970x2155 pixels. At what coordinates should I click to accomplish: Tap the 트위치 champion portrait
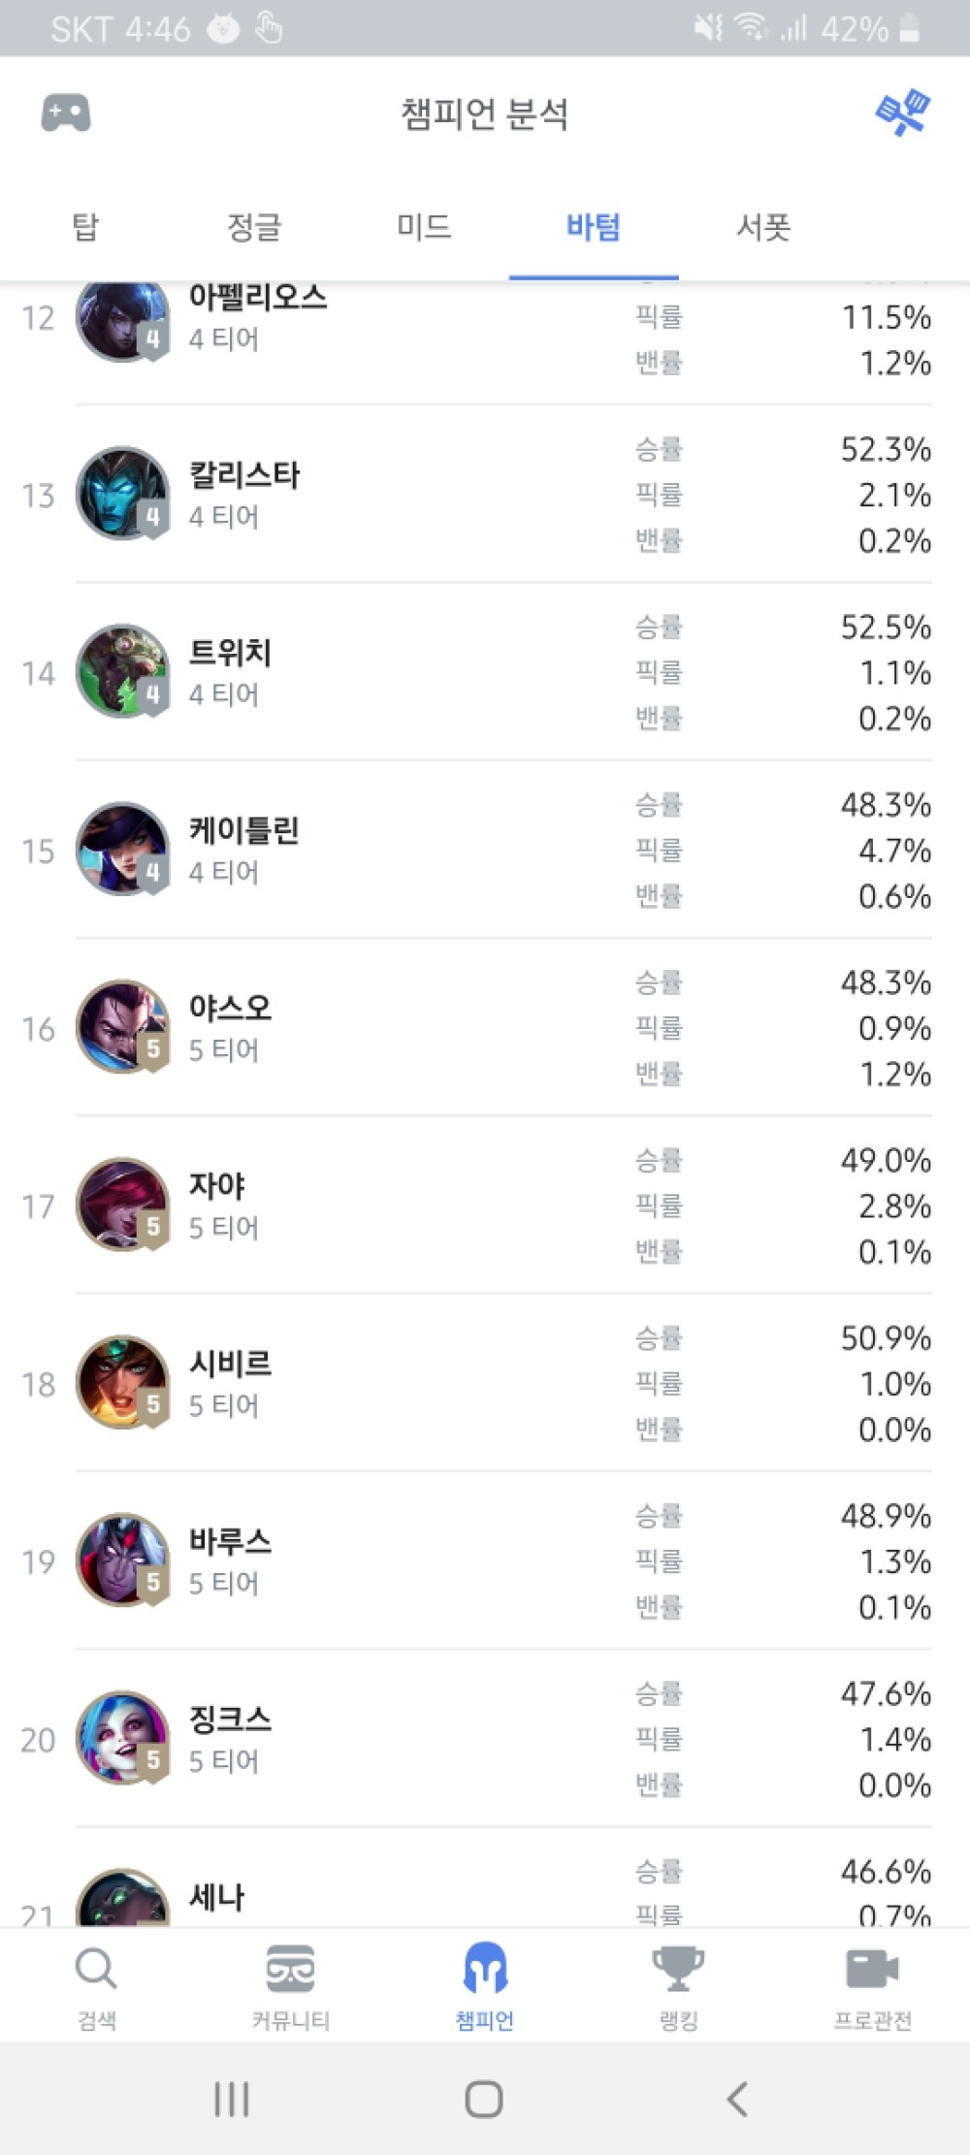point(122,671)
